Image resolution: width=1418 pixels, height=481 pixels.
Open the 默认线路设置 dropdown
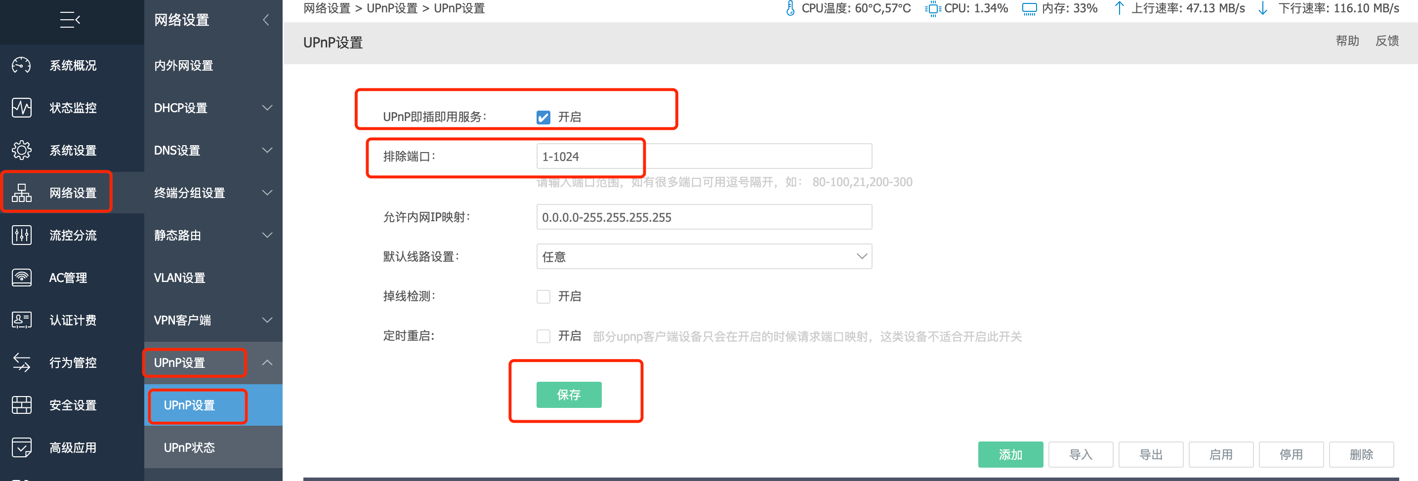click(704, 257)
